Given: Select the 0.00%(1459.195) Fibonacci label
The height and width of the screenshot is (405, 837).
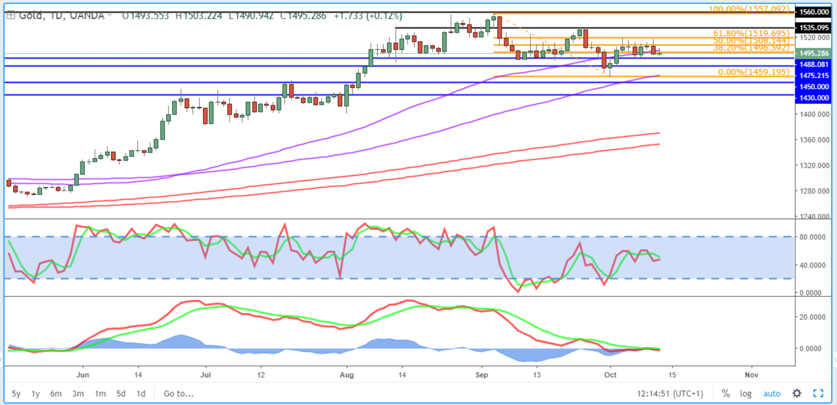Looking at the screenshot, I should point(753,72).
